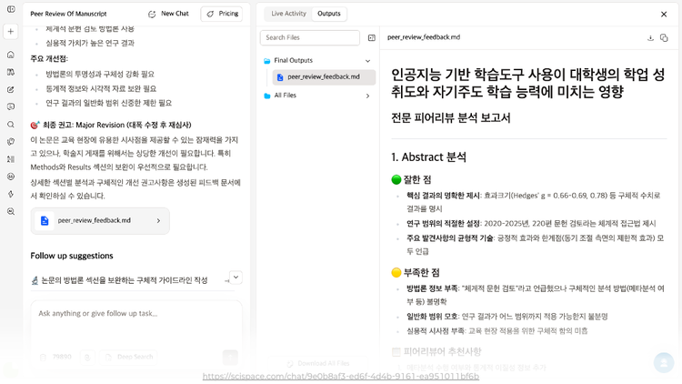Copy the document content via copy icon
This screenshot has height=384, width=682.
(x=664, y=38)
